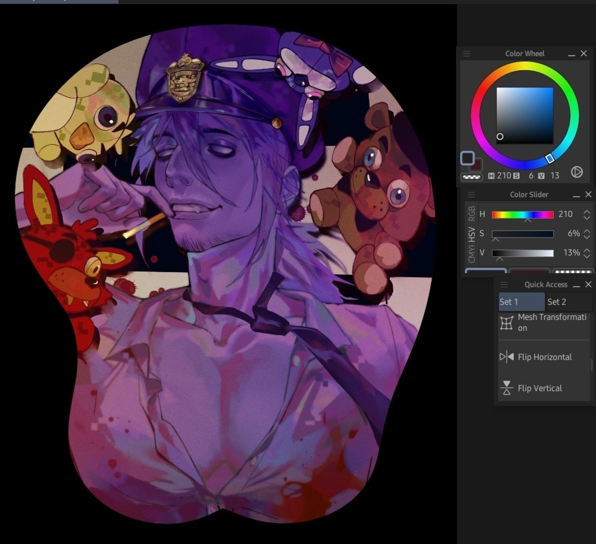The height and width of the screenshot is (544, 596).
Task: Click the canvas artwork
Action: (x=226, y=274)
